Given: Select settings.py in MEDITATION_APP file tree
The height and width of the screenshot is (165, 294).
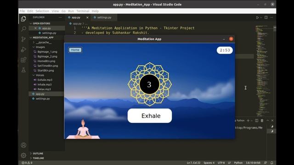Looking at the screenshot, I should coord(43,99).
